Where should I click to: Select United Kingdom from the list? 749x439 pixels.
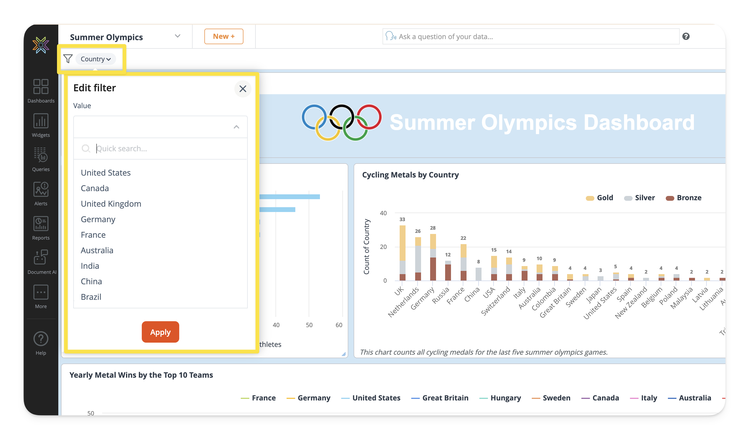[x=111, y=204]
